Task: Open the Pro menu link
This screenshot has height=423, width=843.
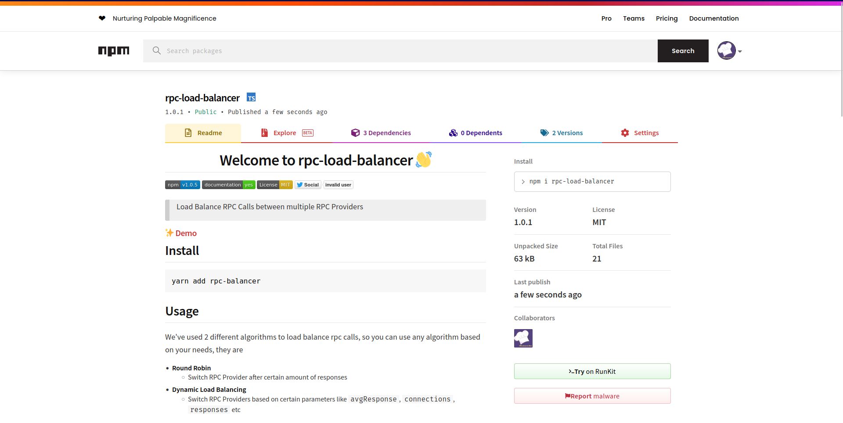Action: coord(606,18)
